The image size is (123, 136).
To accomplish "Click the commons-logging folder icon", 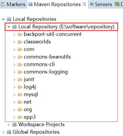I will [20, 72].
